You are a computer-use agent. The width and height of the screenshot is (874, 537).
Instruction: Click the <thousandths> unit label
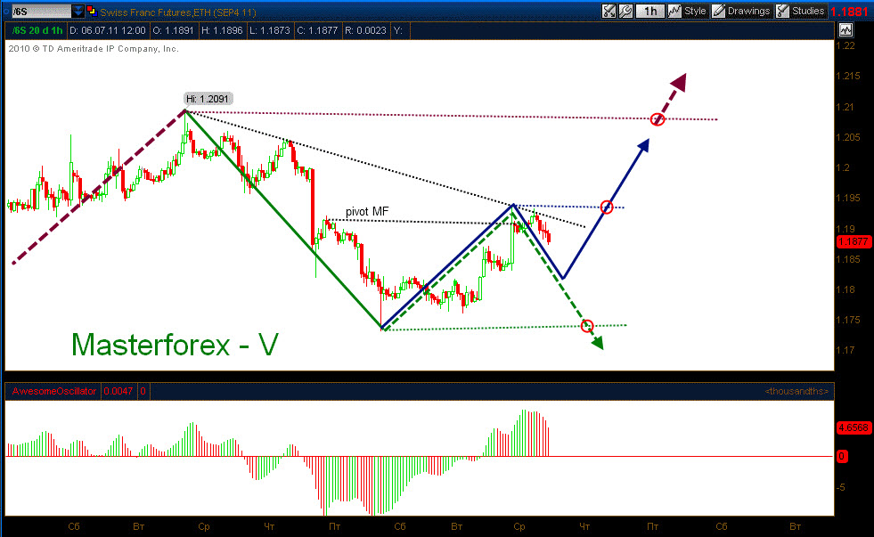point(796,391)
